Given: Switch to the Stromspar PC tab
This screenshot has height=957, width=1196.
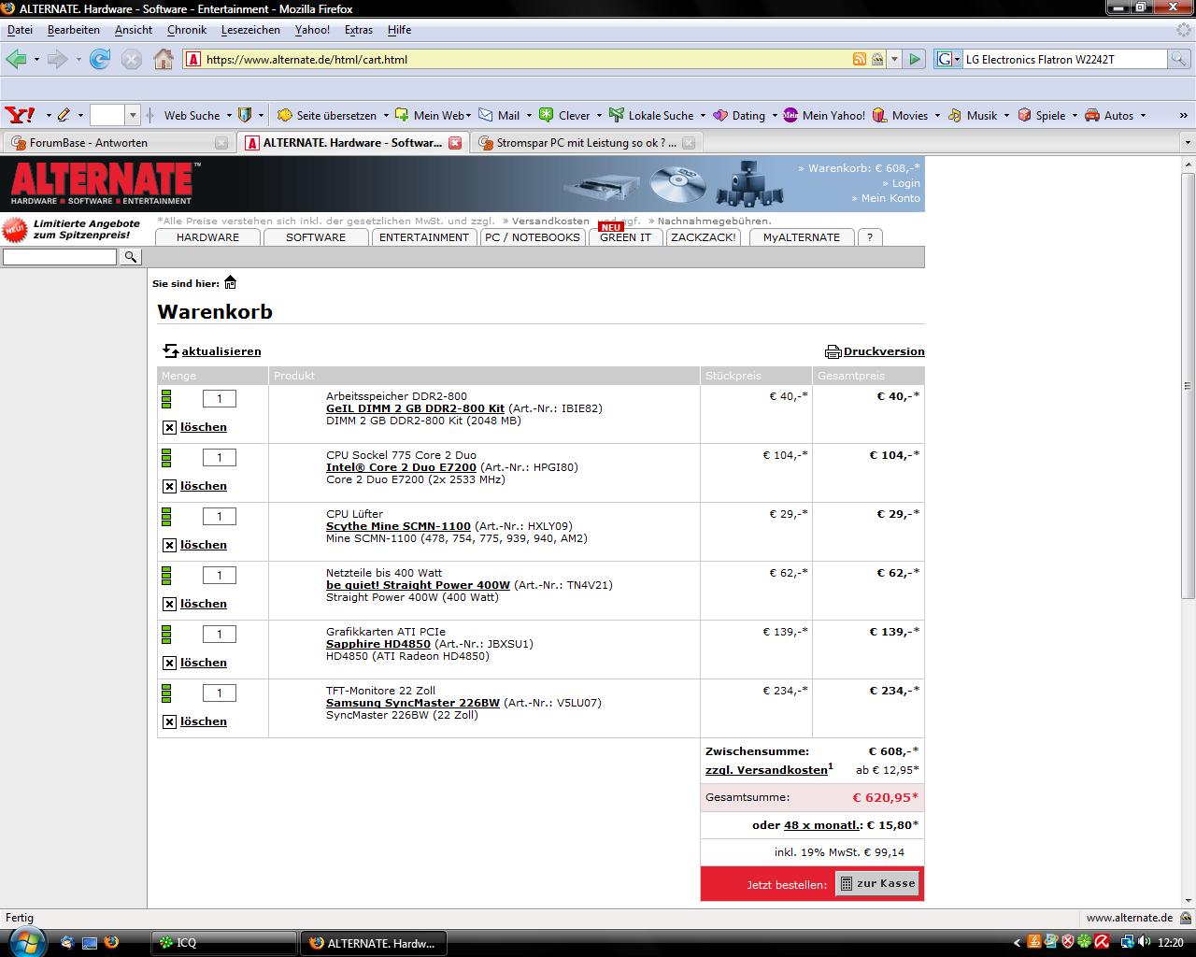Looking at the screenshot, I should tap(586, 143).
